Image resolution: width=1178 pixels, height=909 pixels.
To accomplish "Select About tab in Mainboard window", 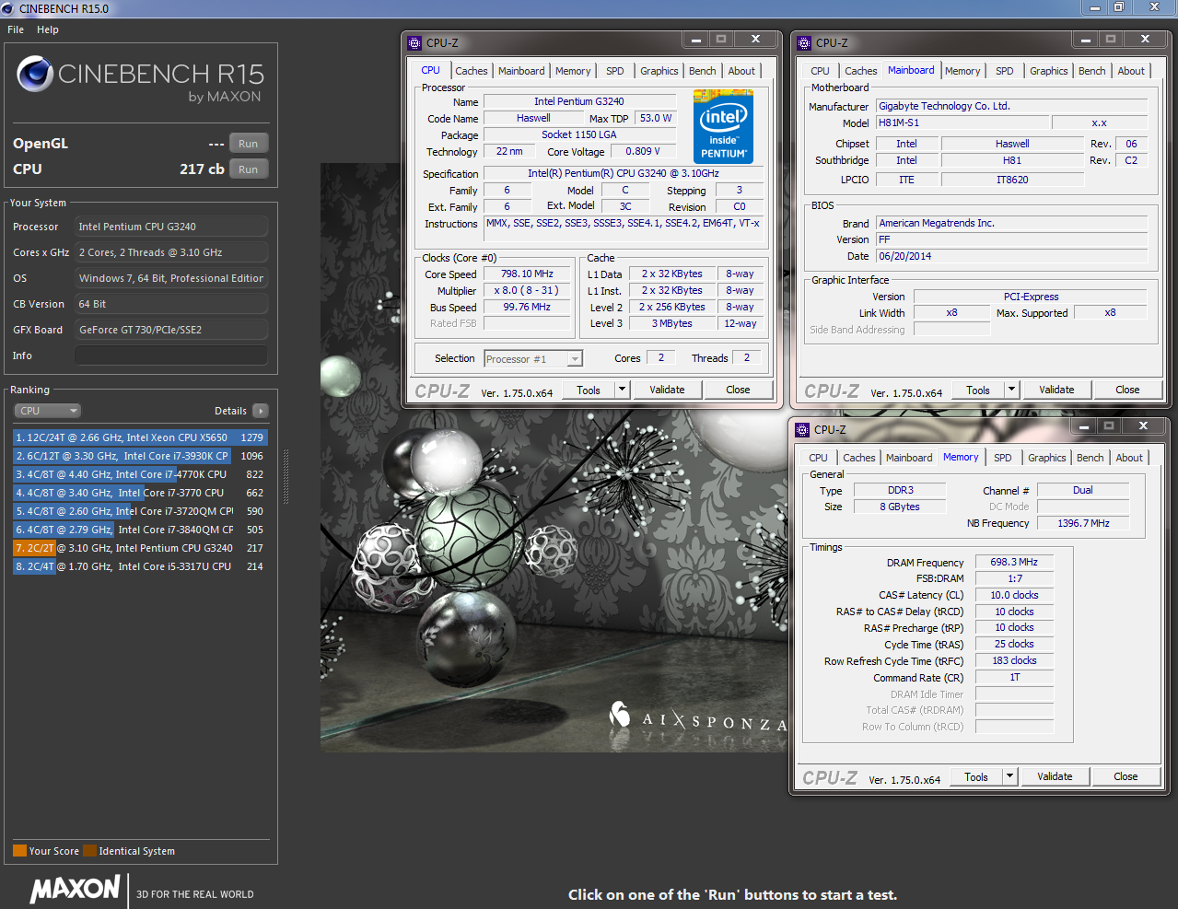I will pyautogui.click(x=1131, y=71).
